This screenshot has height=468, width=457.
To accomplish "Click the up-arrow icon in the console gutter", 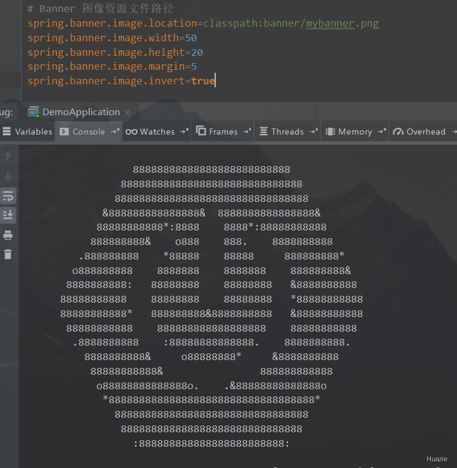I will (x=8, y=156).
